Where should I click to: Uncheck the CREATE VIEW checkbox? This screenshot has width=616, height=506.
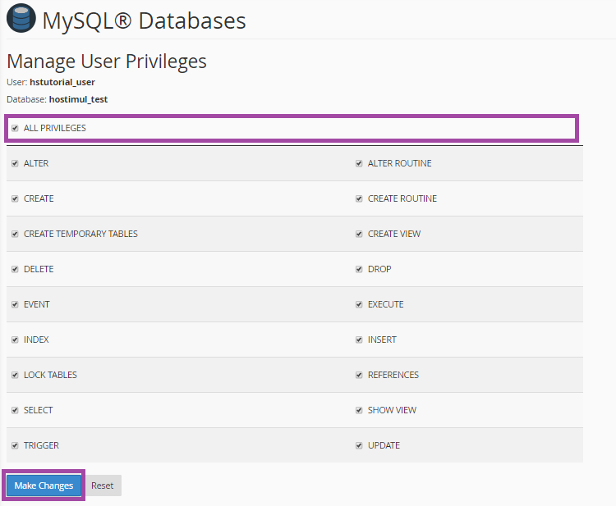click(x=359, y=235)
